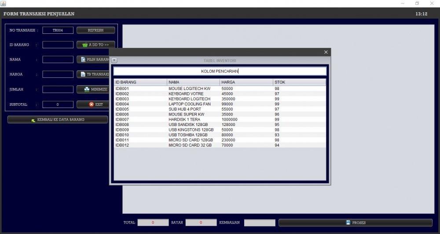Click the PILIH BARANG search document icon
Image resolution: width=440 pixels, height=234 pixels.
[x=83, y=59]
